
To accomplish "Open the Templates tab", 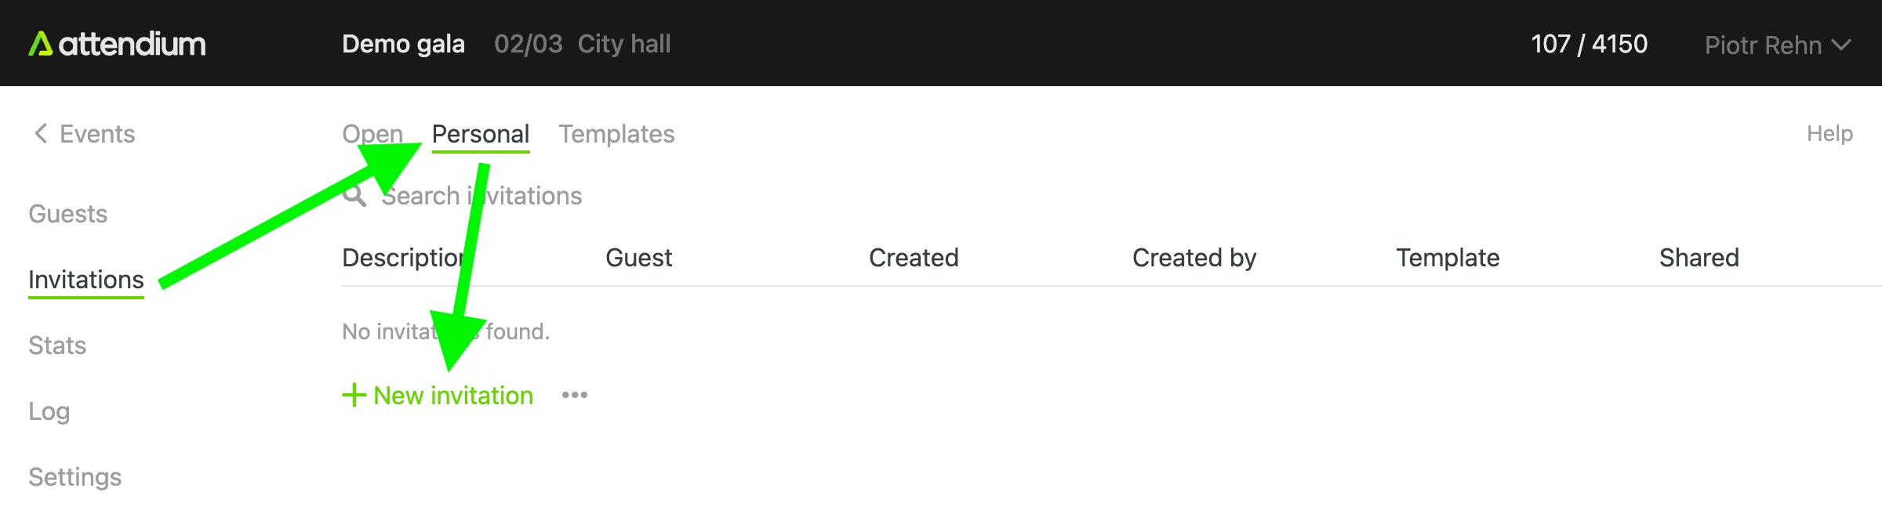I will coord(616,134).
